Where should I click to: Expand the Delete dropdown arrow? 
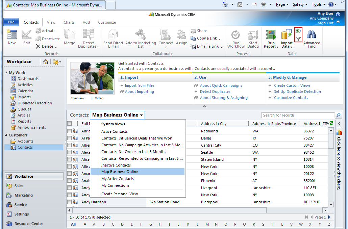[56, 47]
